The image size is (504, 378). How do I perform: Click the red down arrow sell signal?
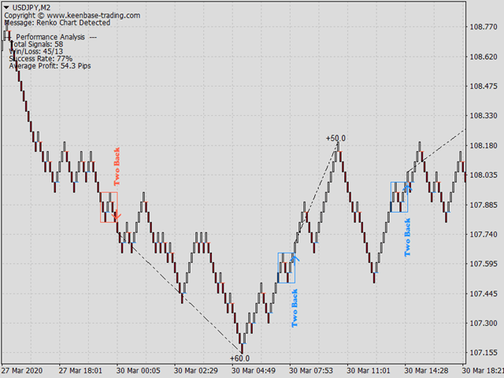tap(117, 215)
